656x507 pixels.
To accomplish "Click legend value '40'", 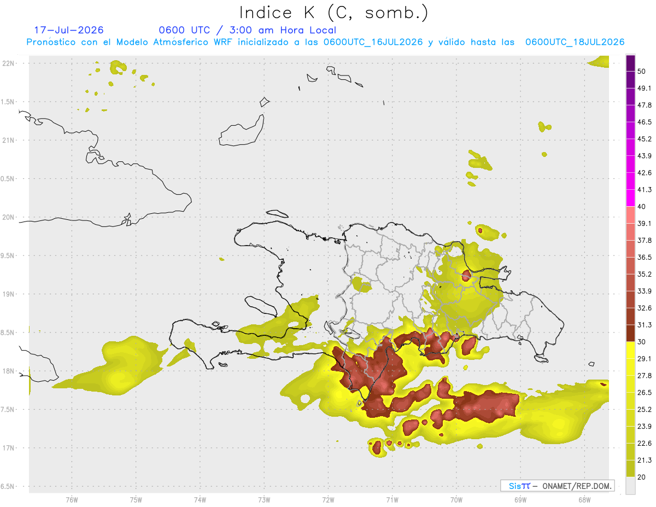I will (641, 207).
